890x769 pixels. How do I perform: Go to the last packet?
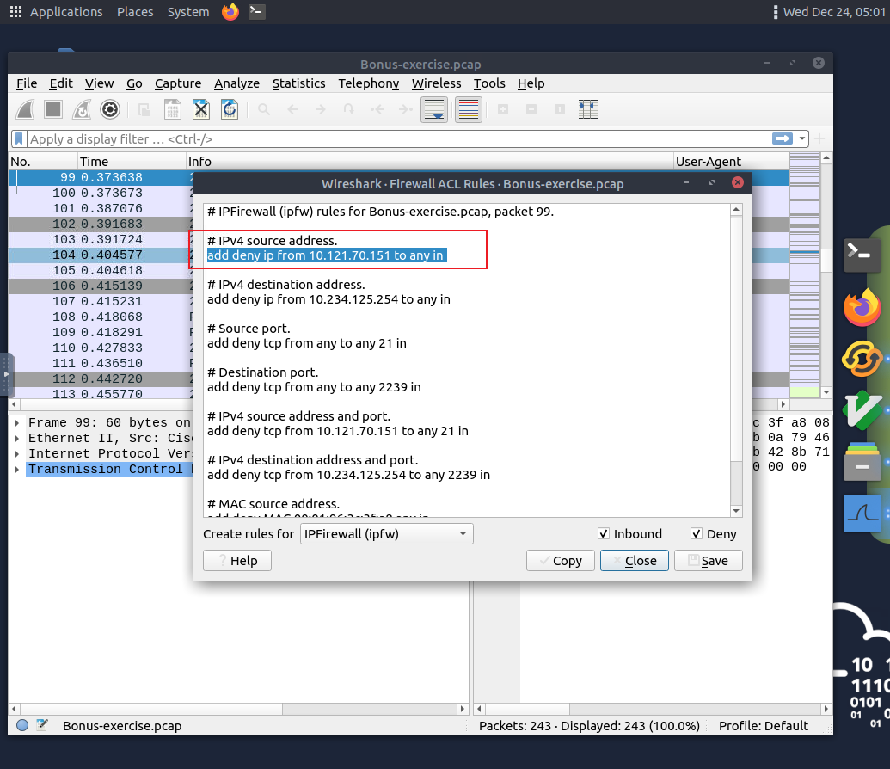(406, 109)
